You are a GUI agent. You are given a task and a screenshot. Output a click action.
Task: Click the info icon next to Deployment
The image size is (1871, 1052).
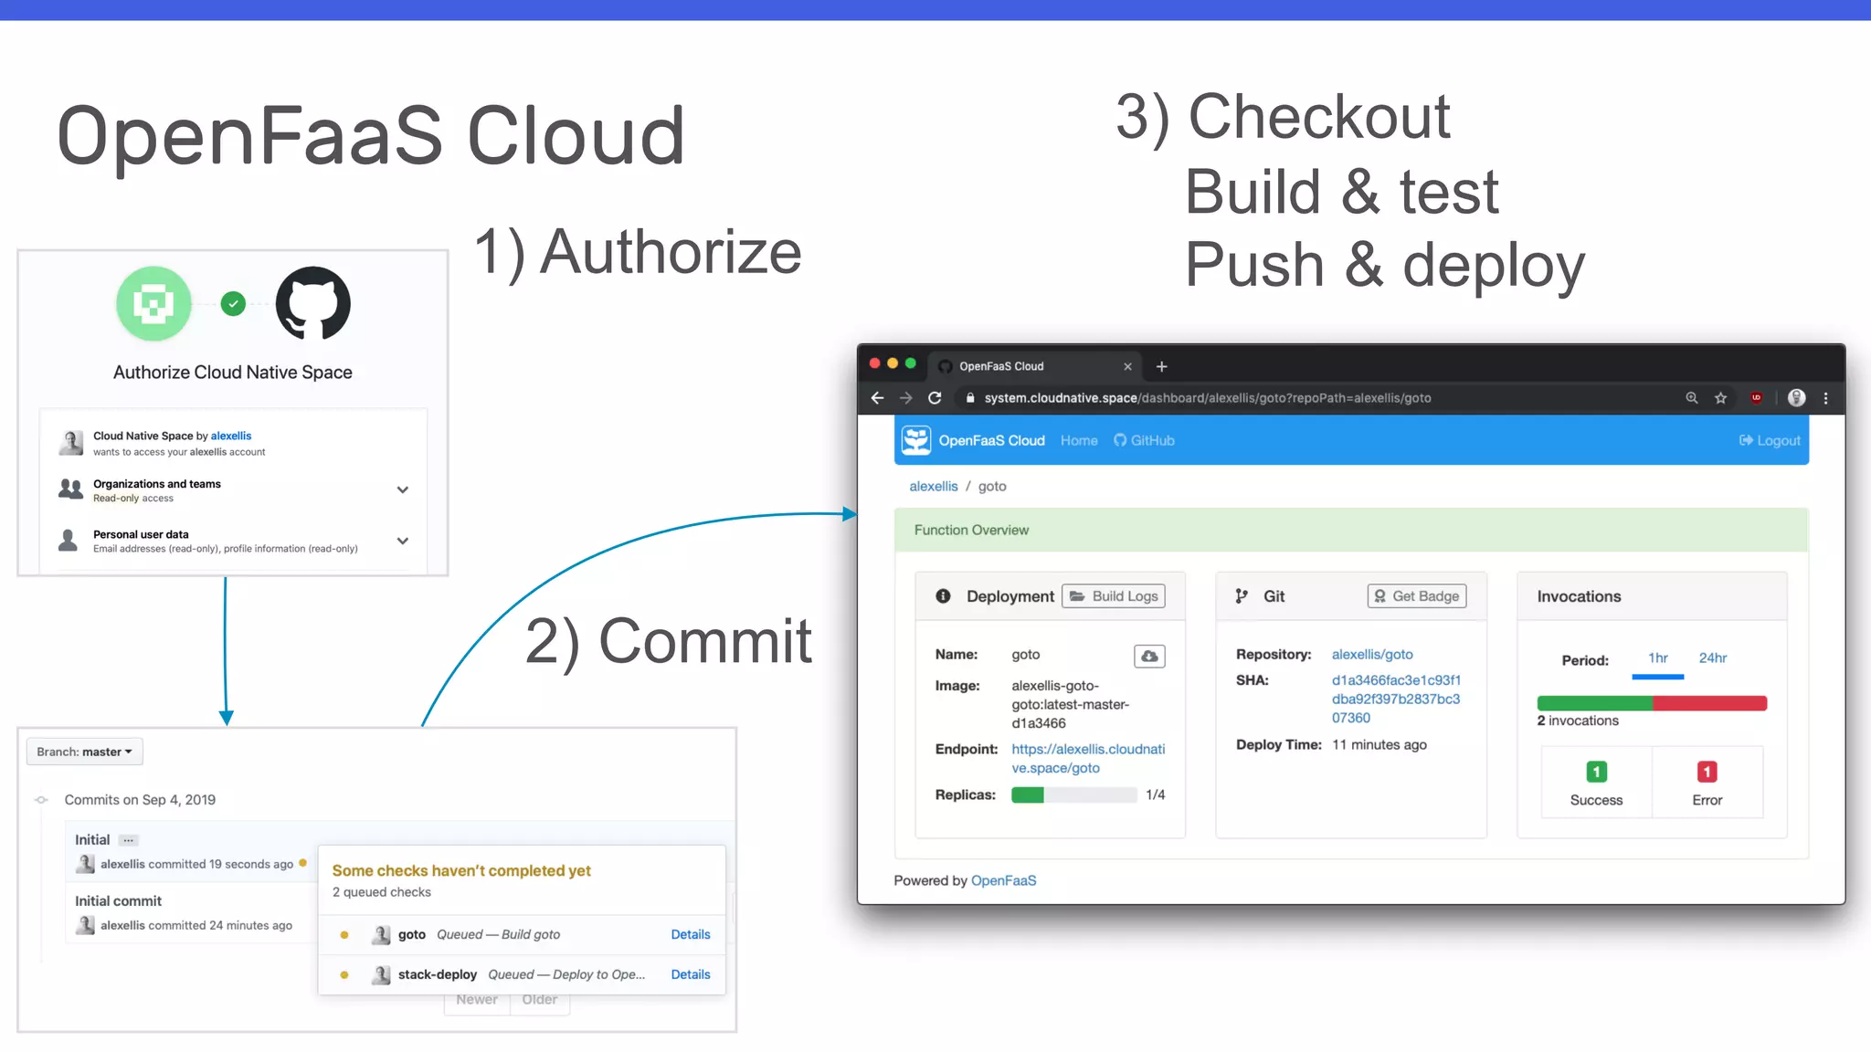tap(943, 596)
